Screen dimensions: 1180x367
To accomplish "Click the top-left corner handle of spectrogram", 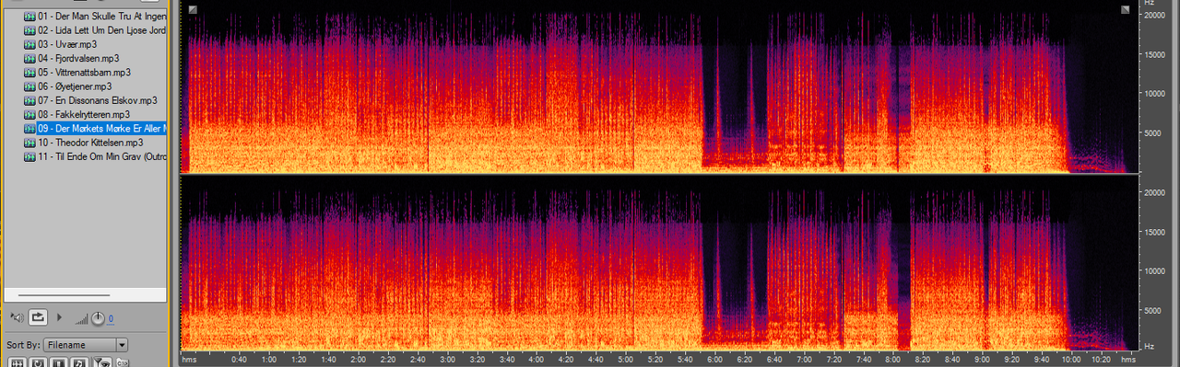I will 193,9.
